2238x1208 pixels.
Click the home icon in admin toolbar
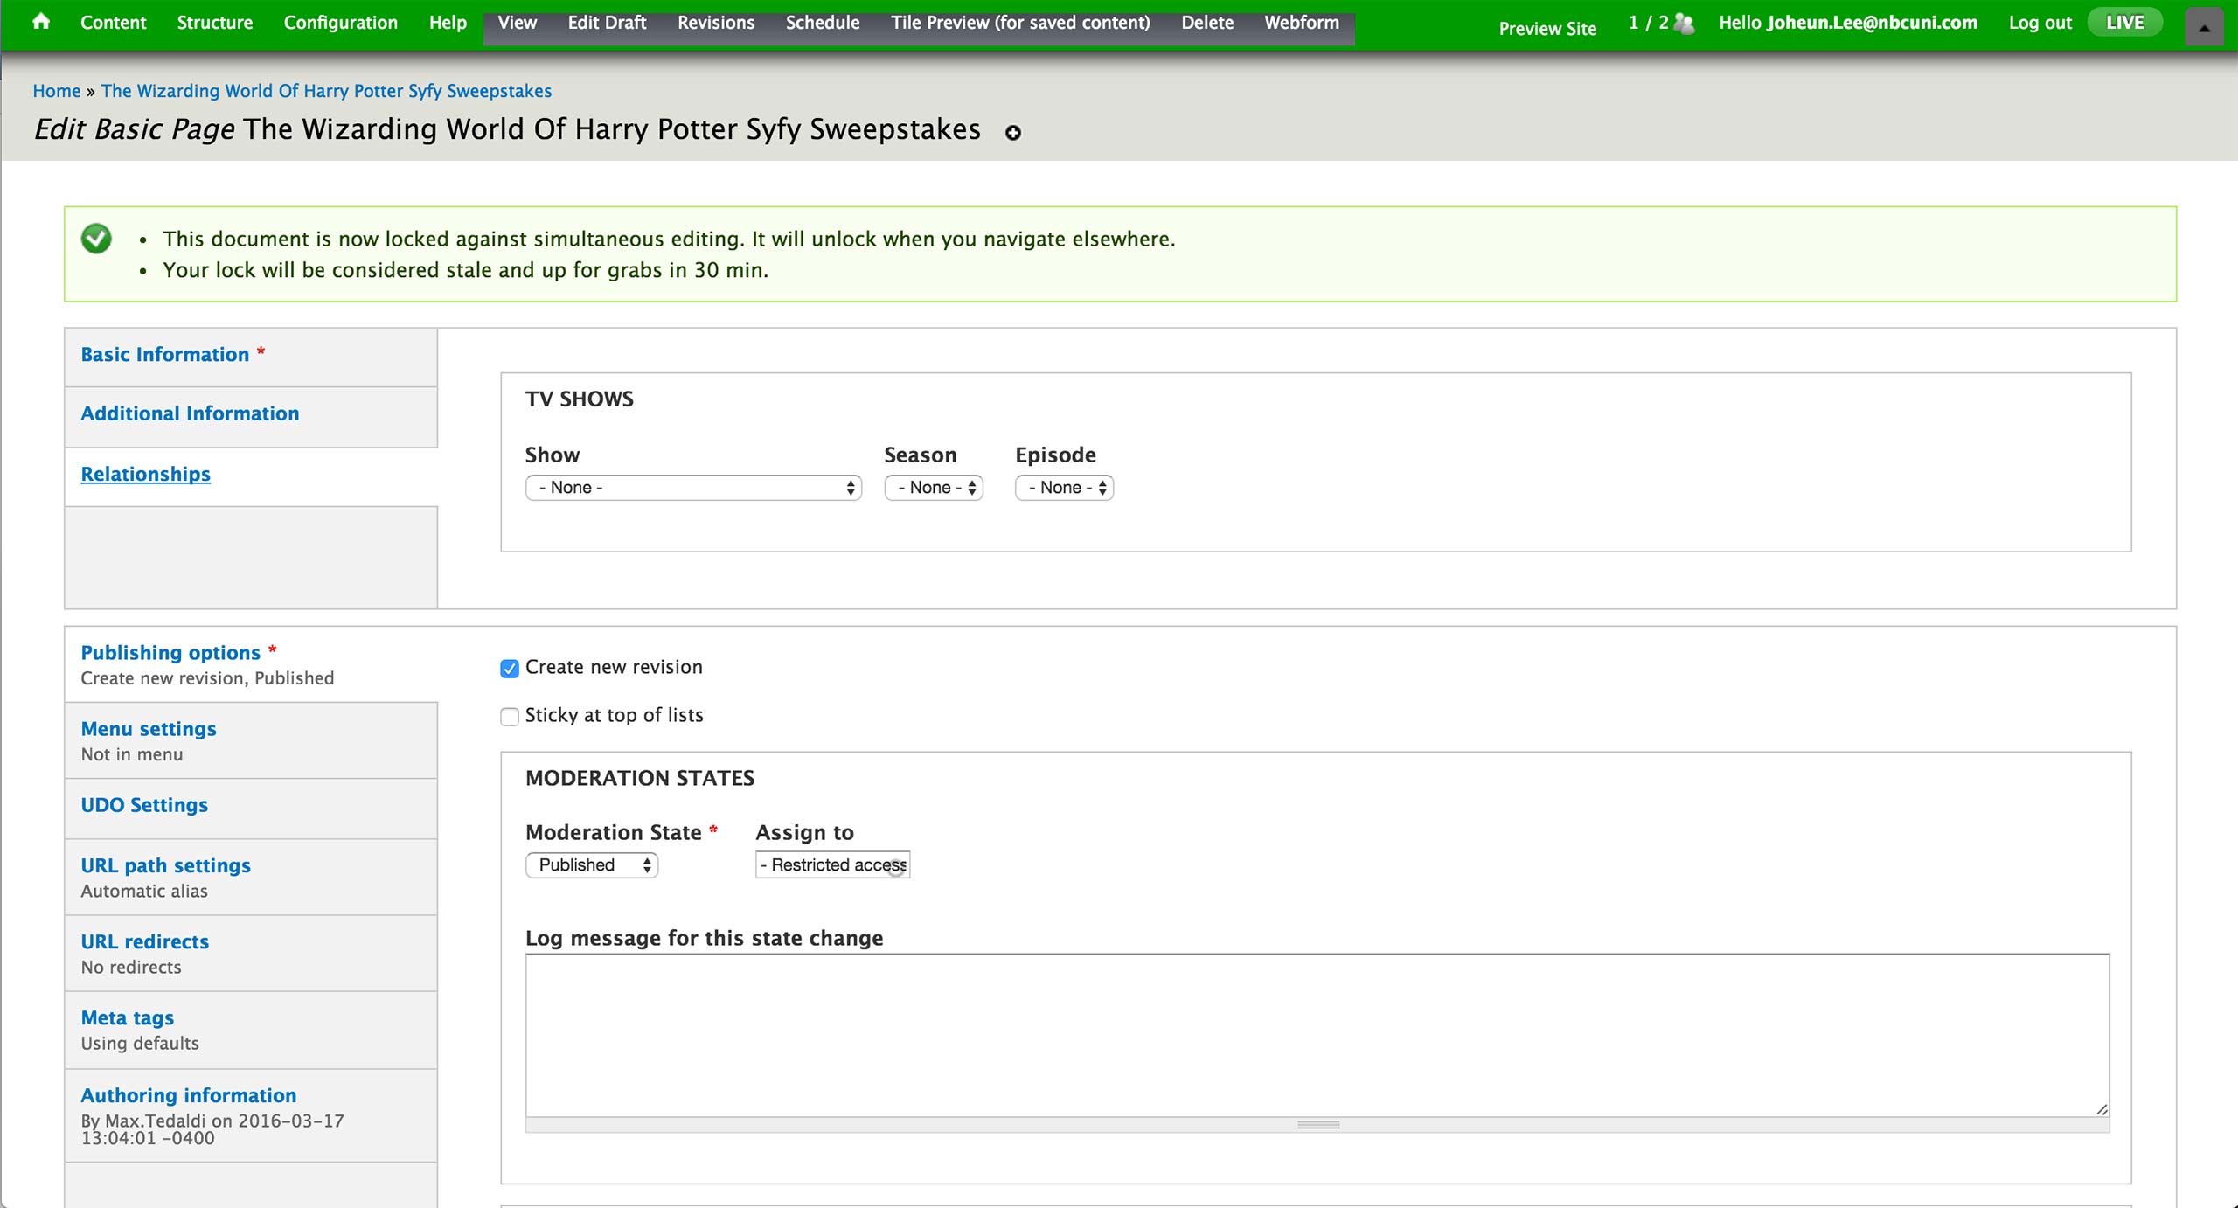point(40,22)
